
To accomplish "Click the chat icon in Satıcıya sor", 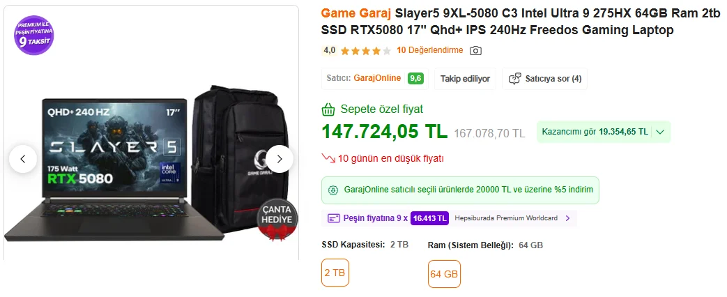I will pyautogui.click(x=514, y=79).
